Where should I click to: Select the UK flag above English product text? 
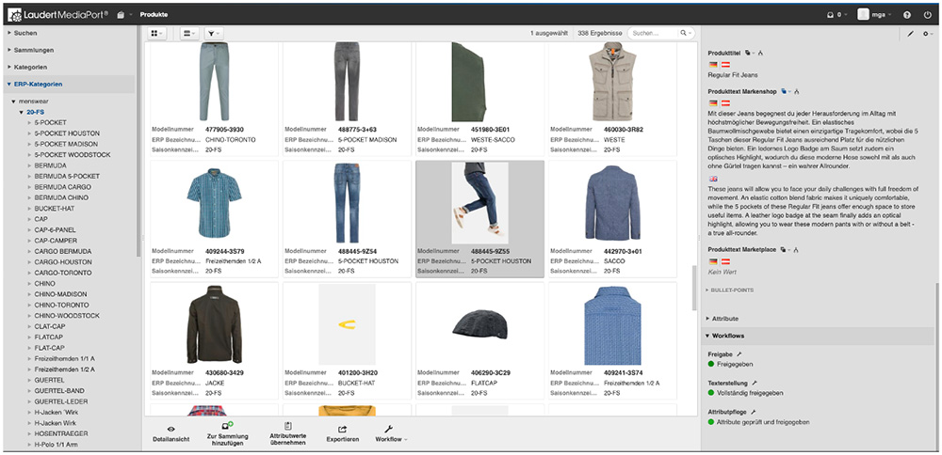pos(713,179)
